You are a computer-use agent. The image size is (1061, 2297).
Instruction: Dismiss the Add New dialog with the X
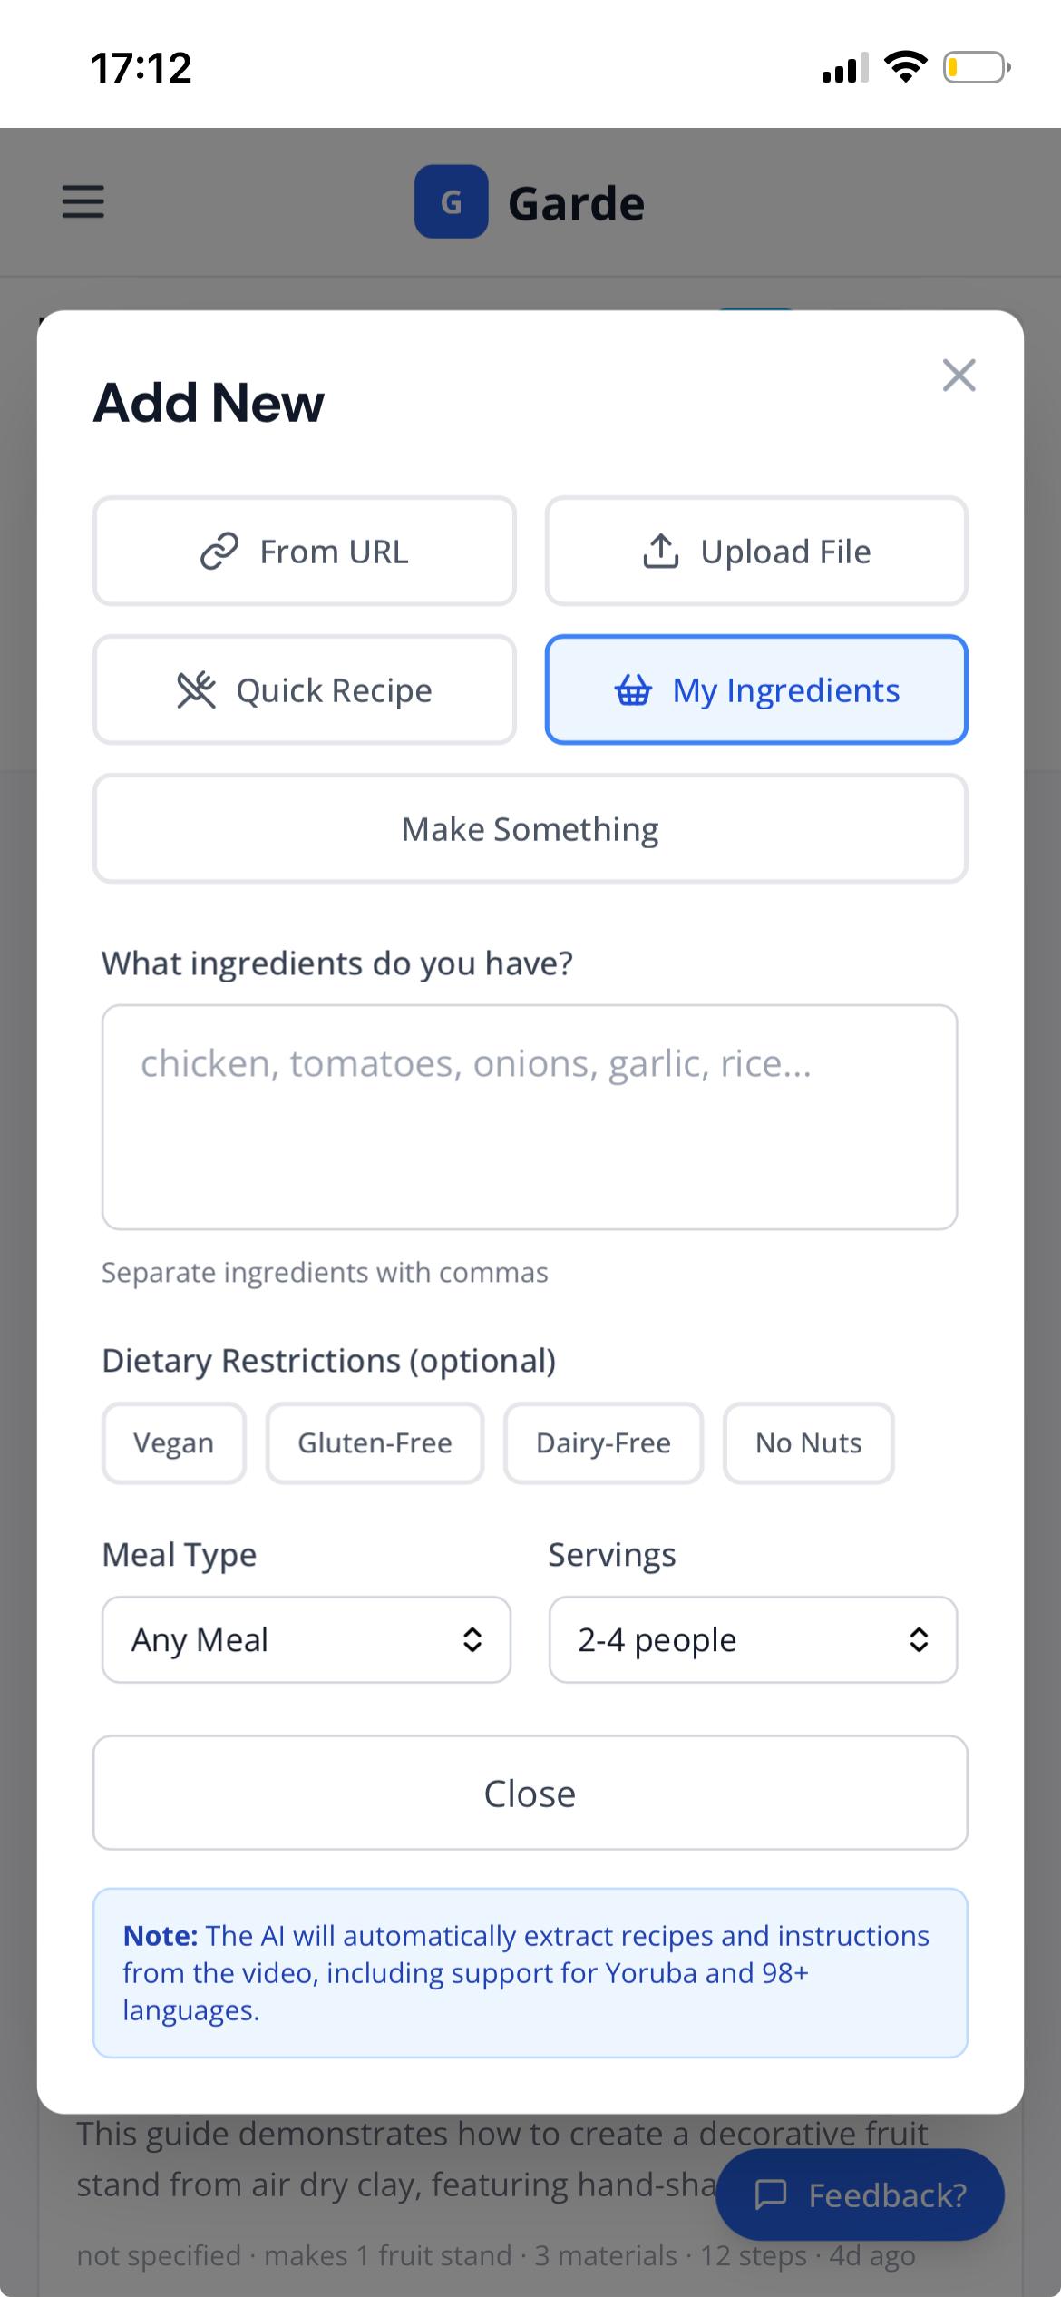point(959,375)
